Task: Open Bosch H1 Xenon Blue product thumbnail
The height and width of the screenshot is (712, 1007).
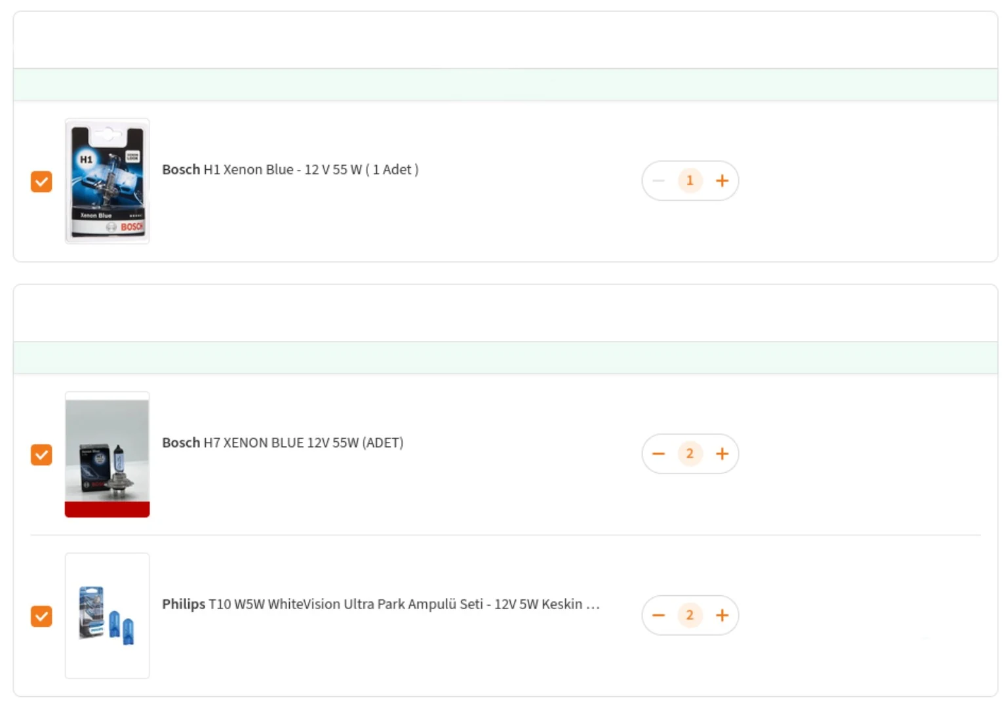Action: pyautogui.click(x=107, y=181)
